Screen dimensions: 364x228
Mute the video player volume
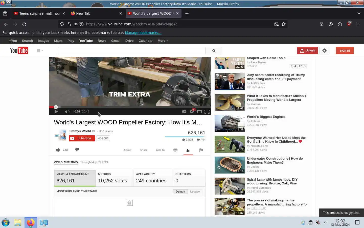67,111
